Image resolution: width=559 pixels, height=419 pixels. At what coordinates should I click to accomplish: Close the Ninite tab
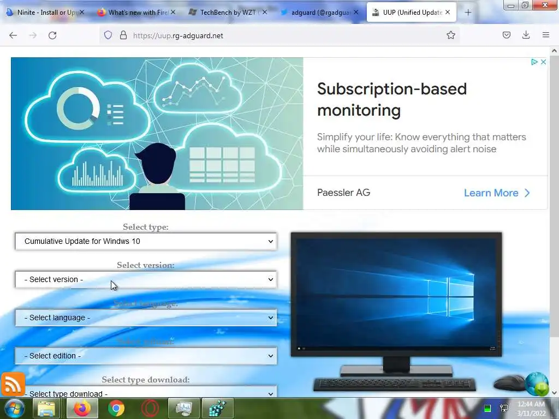point(82,12)
